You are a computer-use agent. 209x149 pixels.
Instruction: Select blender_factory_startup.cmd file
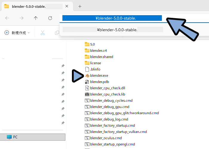point(112,126)
